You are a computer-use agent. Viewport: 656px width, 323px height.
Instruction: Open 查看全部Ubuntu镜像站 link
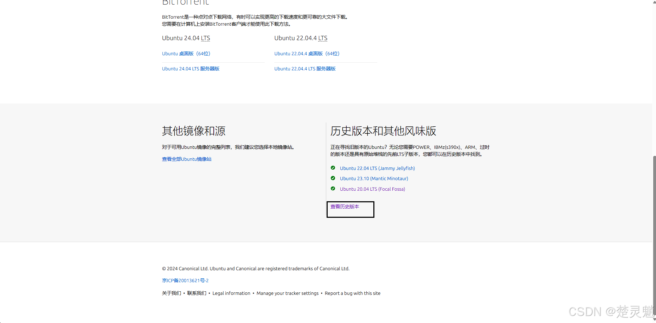tap(187, 159)
